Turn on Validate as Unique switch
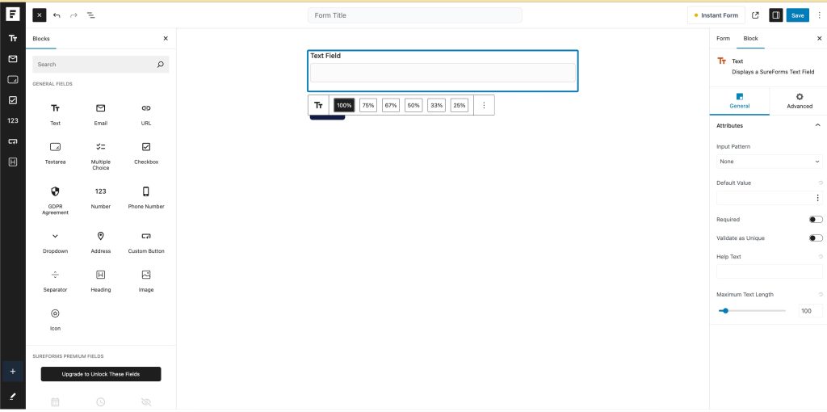The height and width of the screenshot is (412, 827). 816,238
